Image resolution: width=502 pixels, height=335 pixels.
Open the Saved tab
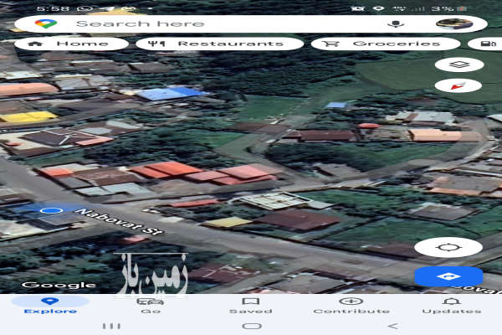click(250, 305)
